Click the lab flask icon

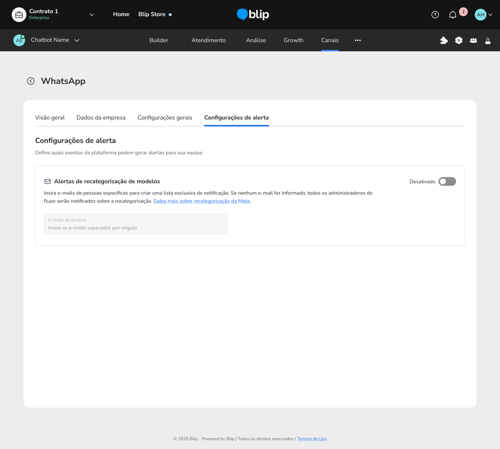pyautogui.click(x=488, y=40)
